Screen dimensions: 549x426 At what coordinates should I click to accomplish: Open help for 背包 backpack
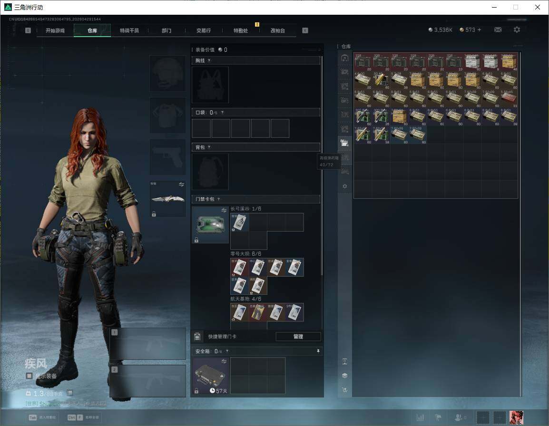pyautogui.click(x=209, y=147)
